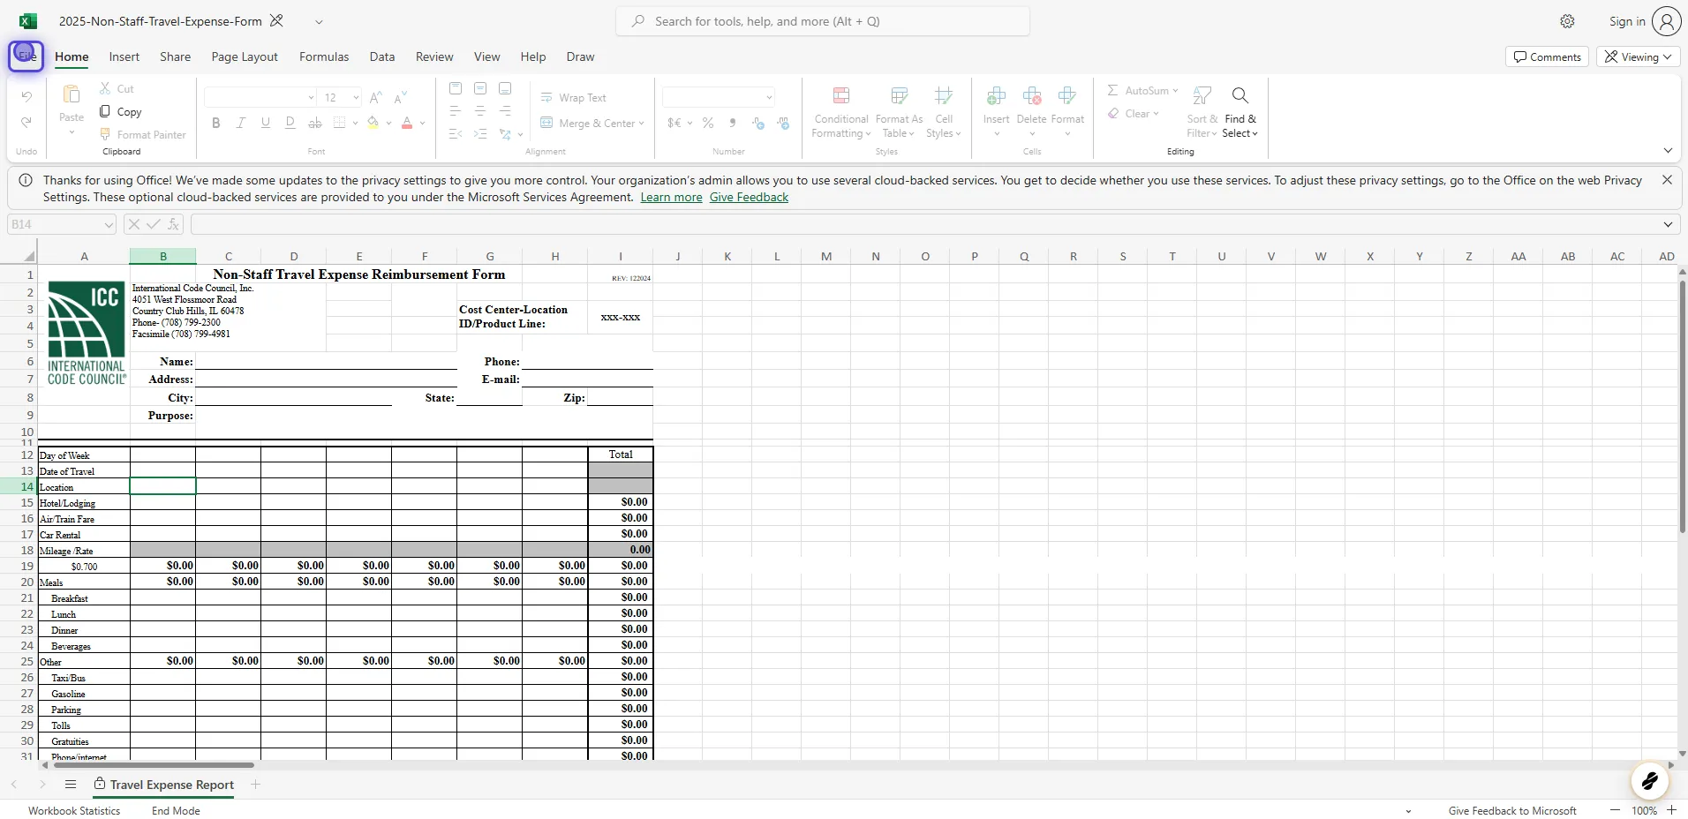Click the Top Align icon
Viewport: 1688px width, 819px height.
[456, 88]
